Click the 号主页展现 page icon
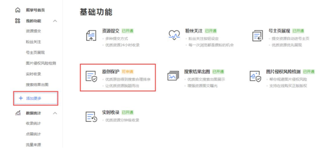The image size is (330, 164). 258,36
